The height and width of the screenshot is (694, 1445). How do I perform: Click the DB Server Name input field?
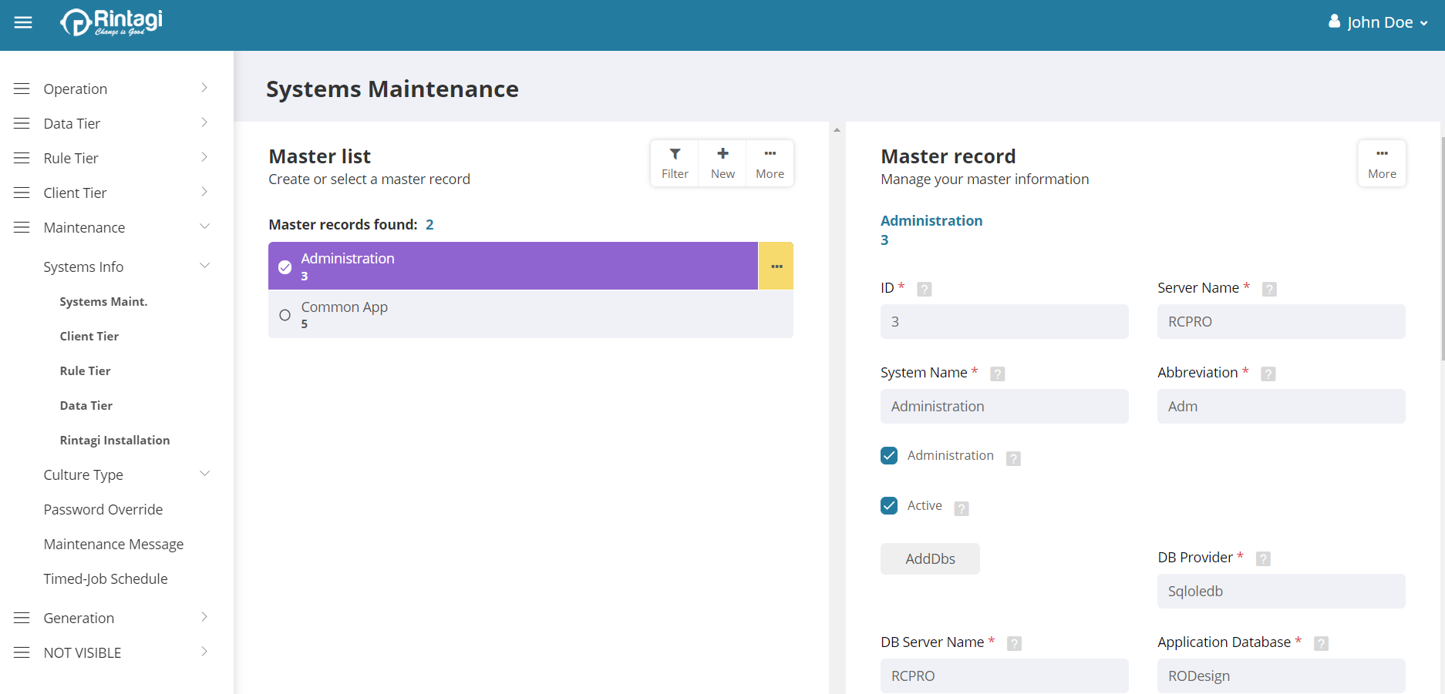[x=1004, y=676]
